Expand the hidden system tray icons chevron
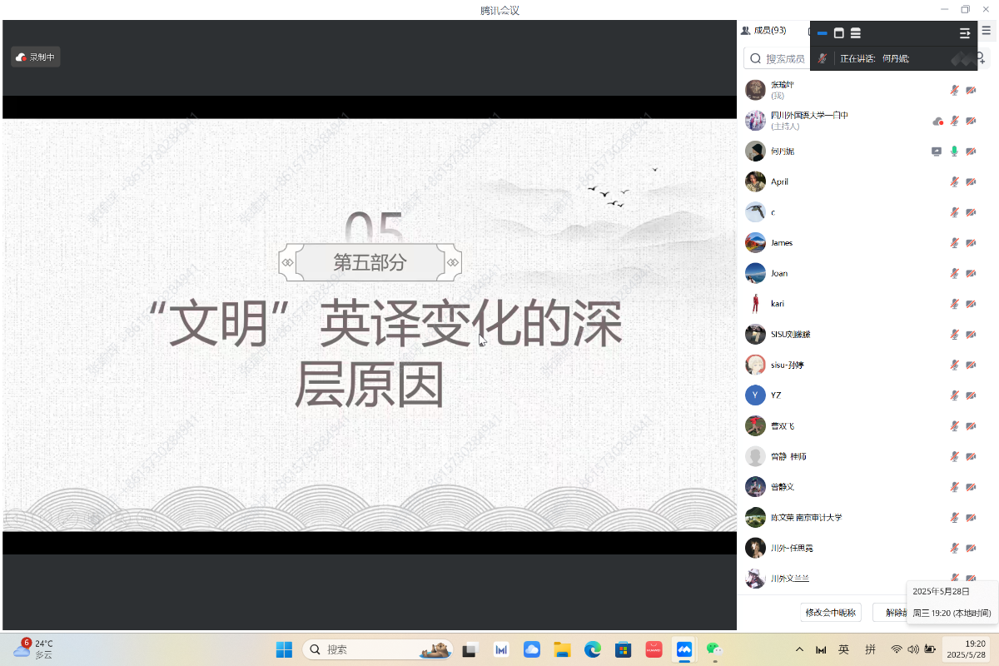Screen dimensions: 999x666 tap(800, 649)
